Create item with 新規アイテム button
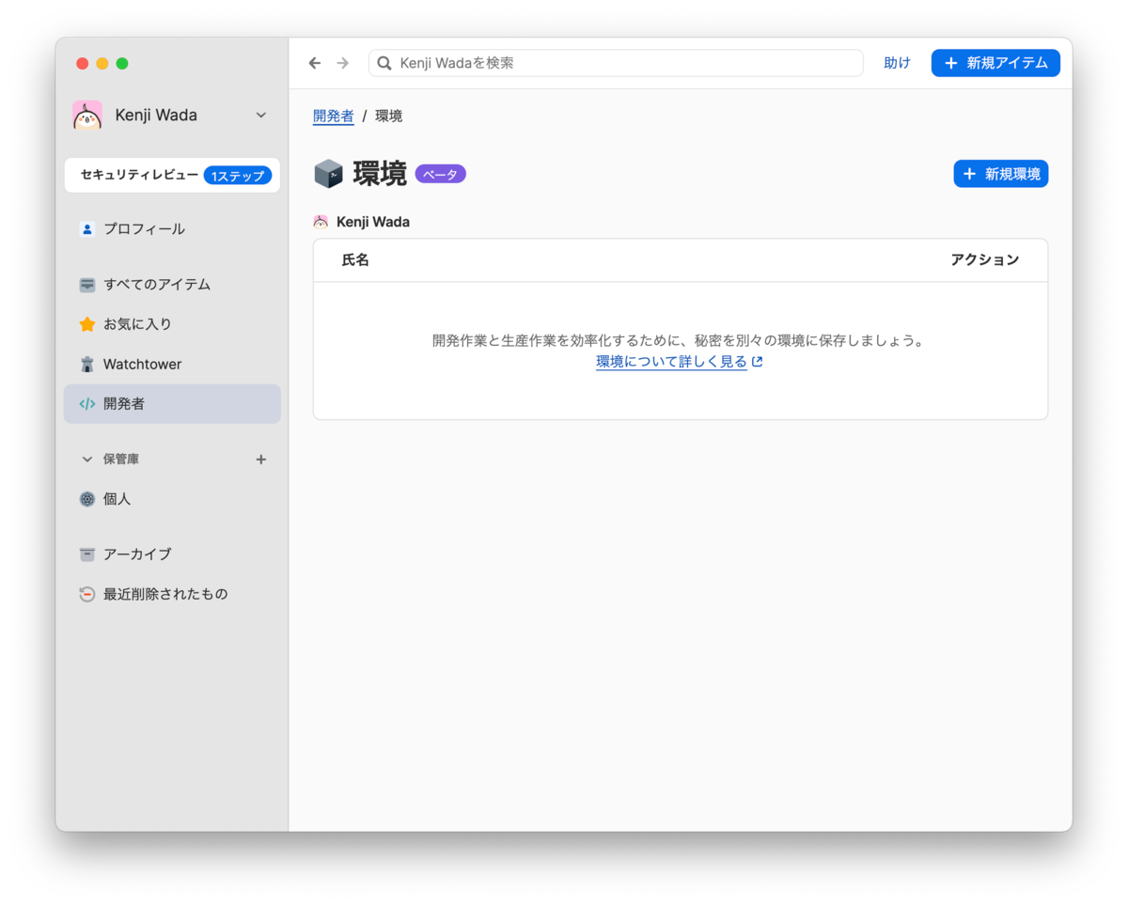Viewport: 1128px width, 905px height. coord(995,63)
